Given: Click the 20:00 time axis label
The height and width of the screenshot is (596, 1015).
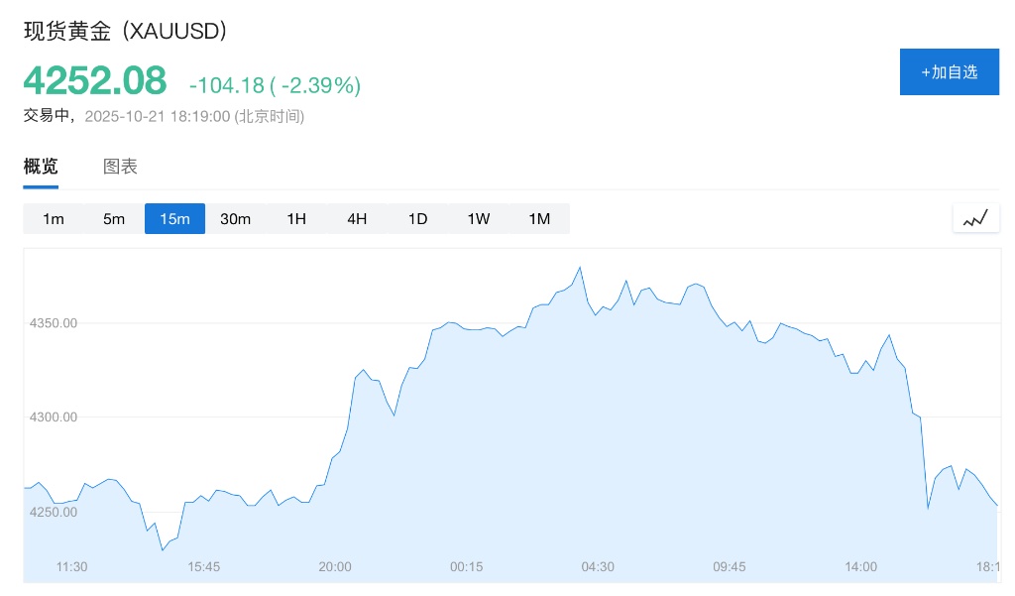Looking at the screenshot, I should click(x=335, y=566).
